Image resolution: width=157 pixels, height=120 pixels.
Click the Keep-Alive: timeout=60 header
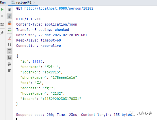pos(39,40)
